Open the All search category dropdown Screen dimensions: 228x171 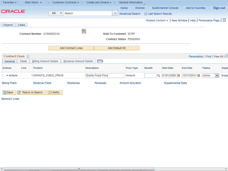point(56,13)
